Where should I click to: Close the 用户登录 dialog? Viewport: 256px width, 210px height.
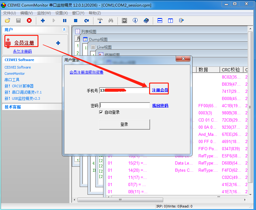click(183, 59)
